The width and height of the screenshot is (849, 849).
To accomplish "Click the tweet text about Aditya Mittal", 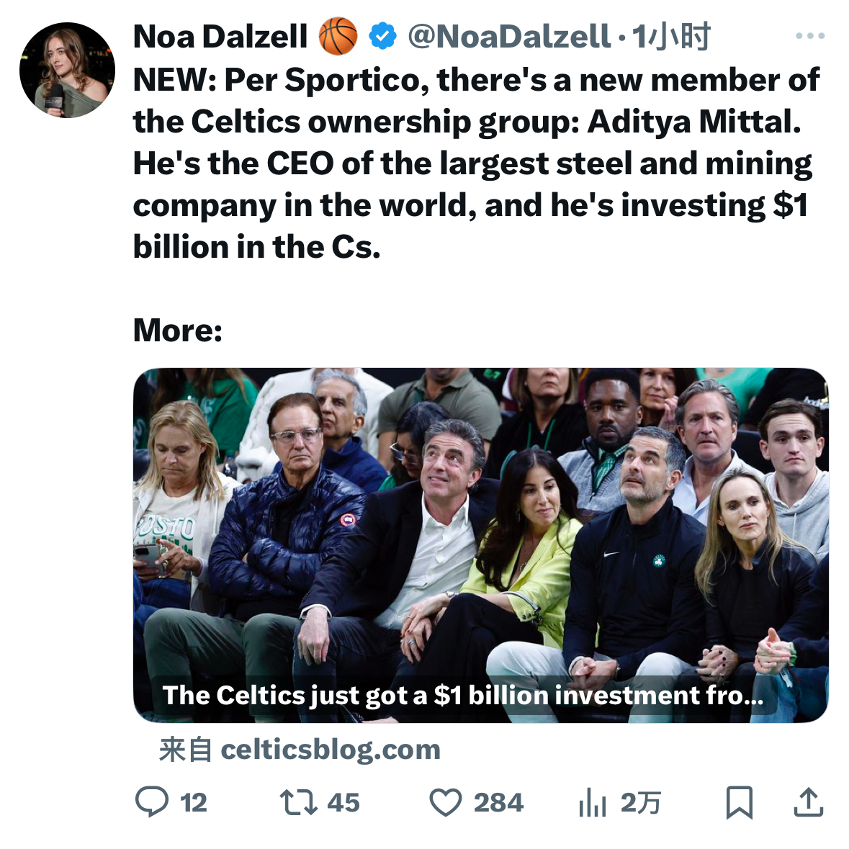I will click(476, 163).
